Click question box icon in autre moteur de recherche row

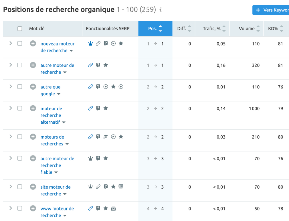click(x=98, y=65)
